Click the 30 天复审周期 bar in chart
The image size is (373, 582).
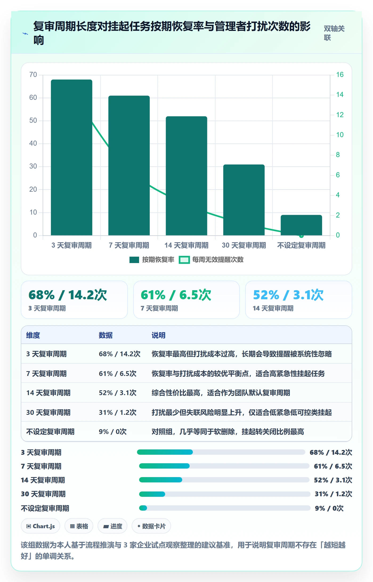click(x=244, y=200)
